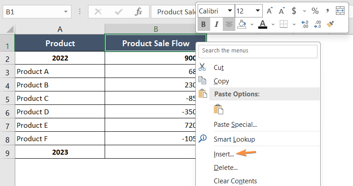Select column B header
The height and width of the screenshot is (186, 353).
click(x=156, y=29)
